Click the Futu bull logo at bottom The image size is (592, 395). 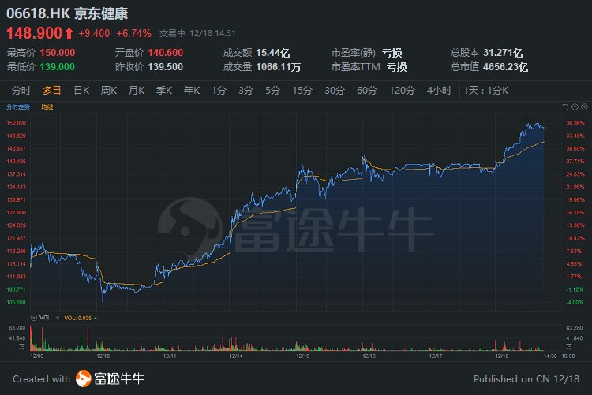click(x=84, y=378)
